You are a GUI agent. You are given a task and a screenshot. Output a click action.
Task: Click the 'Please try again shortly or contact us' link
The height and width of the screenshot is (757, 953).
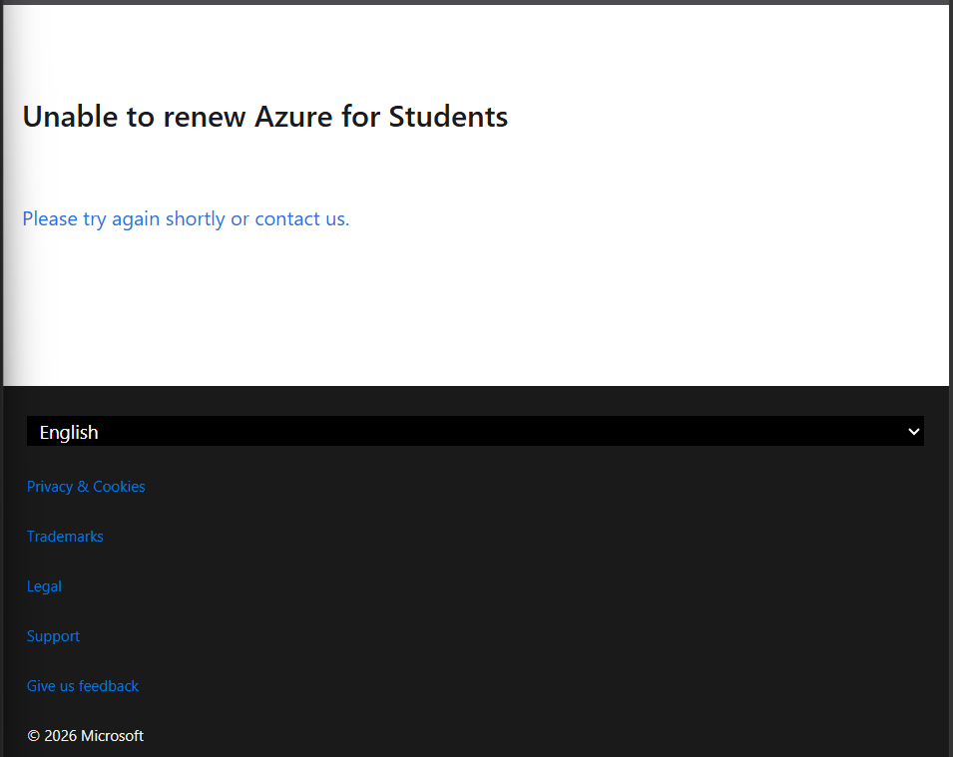click(186, 218)
